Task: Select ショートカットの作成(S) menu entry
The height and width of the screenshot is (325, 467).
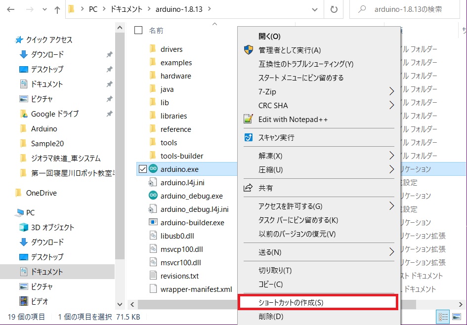Action: 318,302
